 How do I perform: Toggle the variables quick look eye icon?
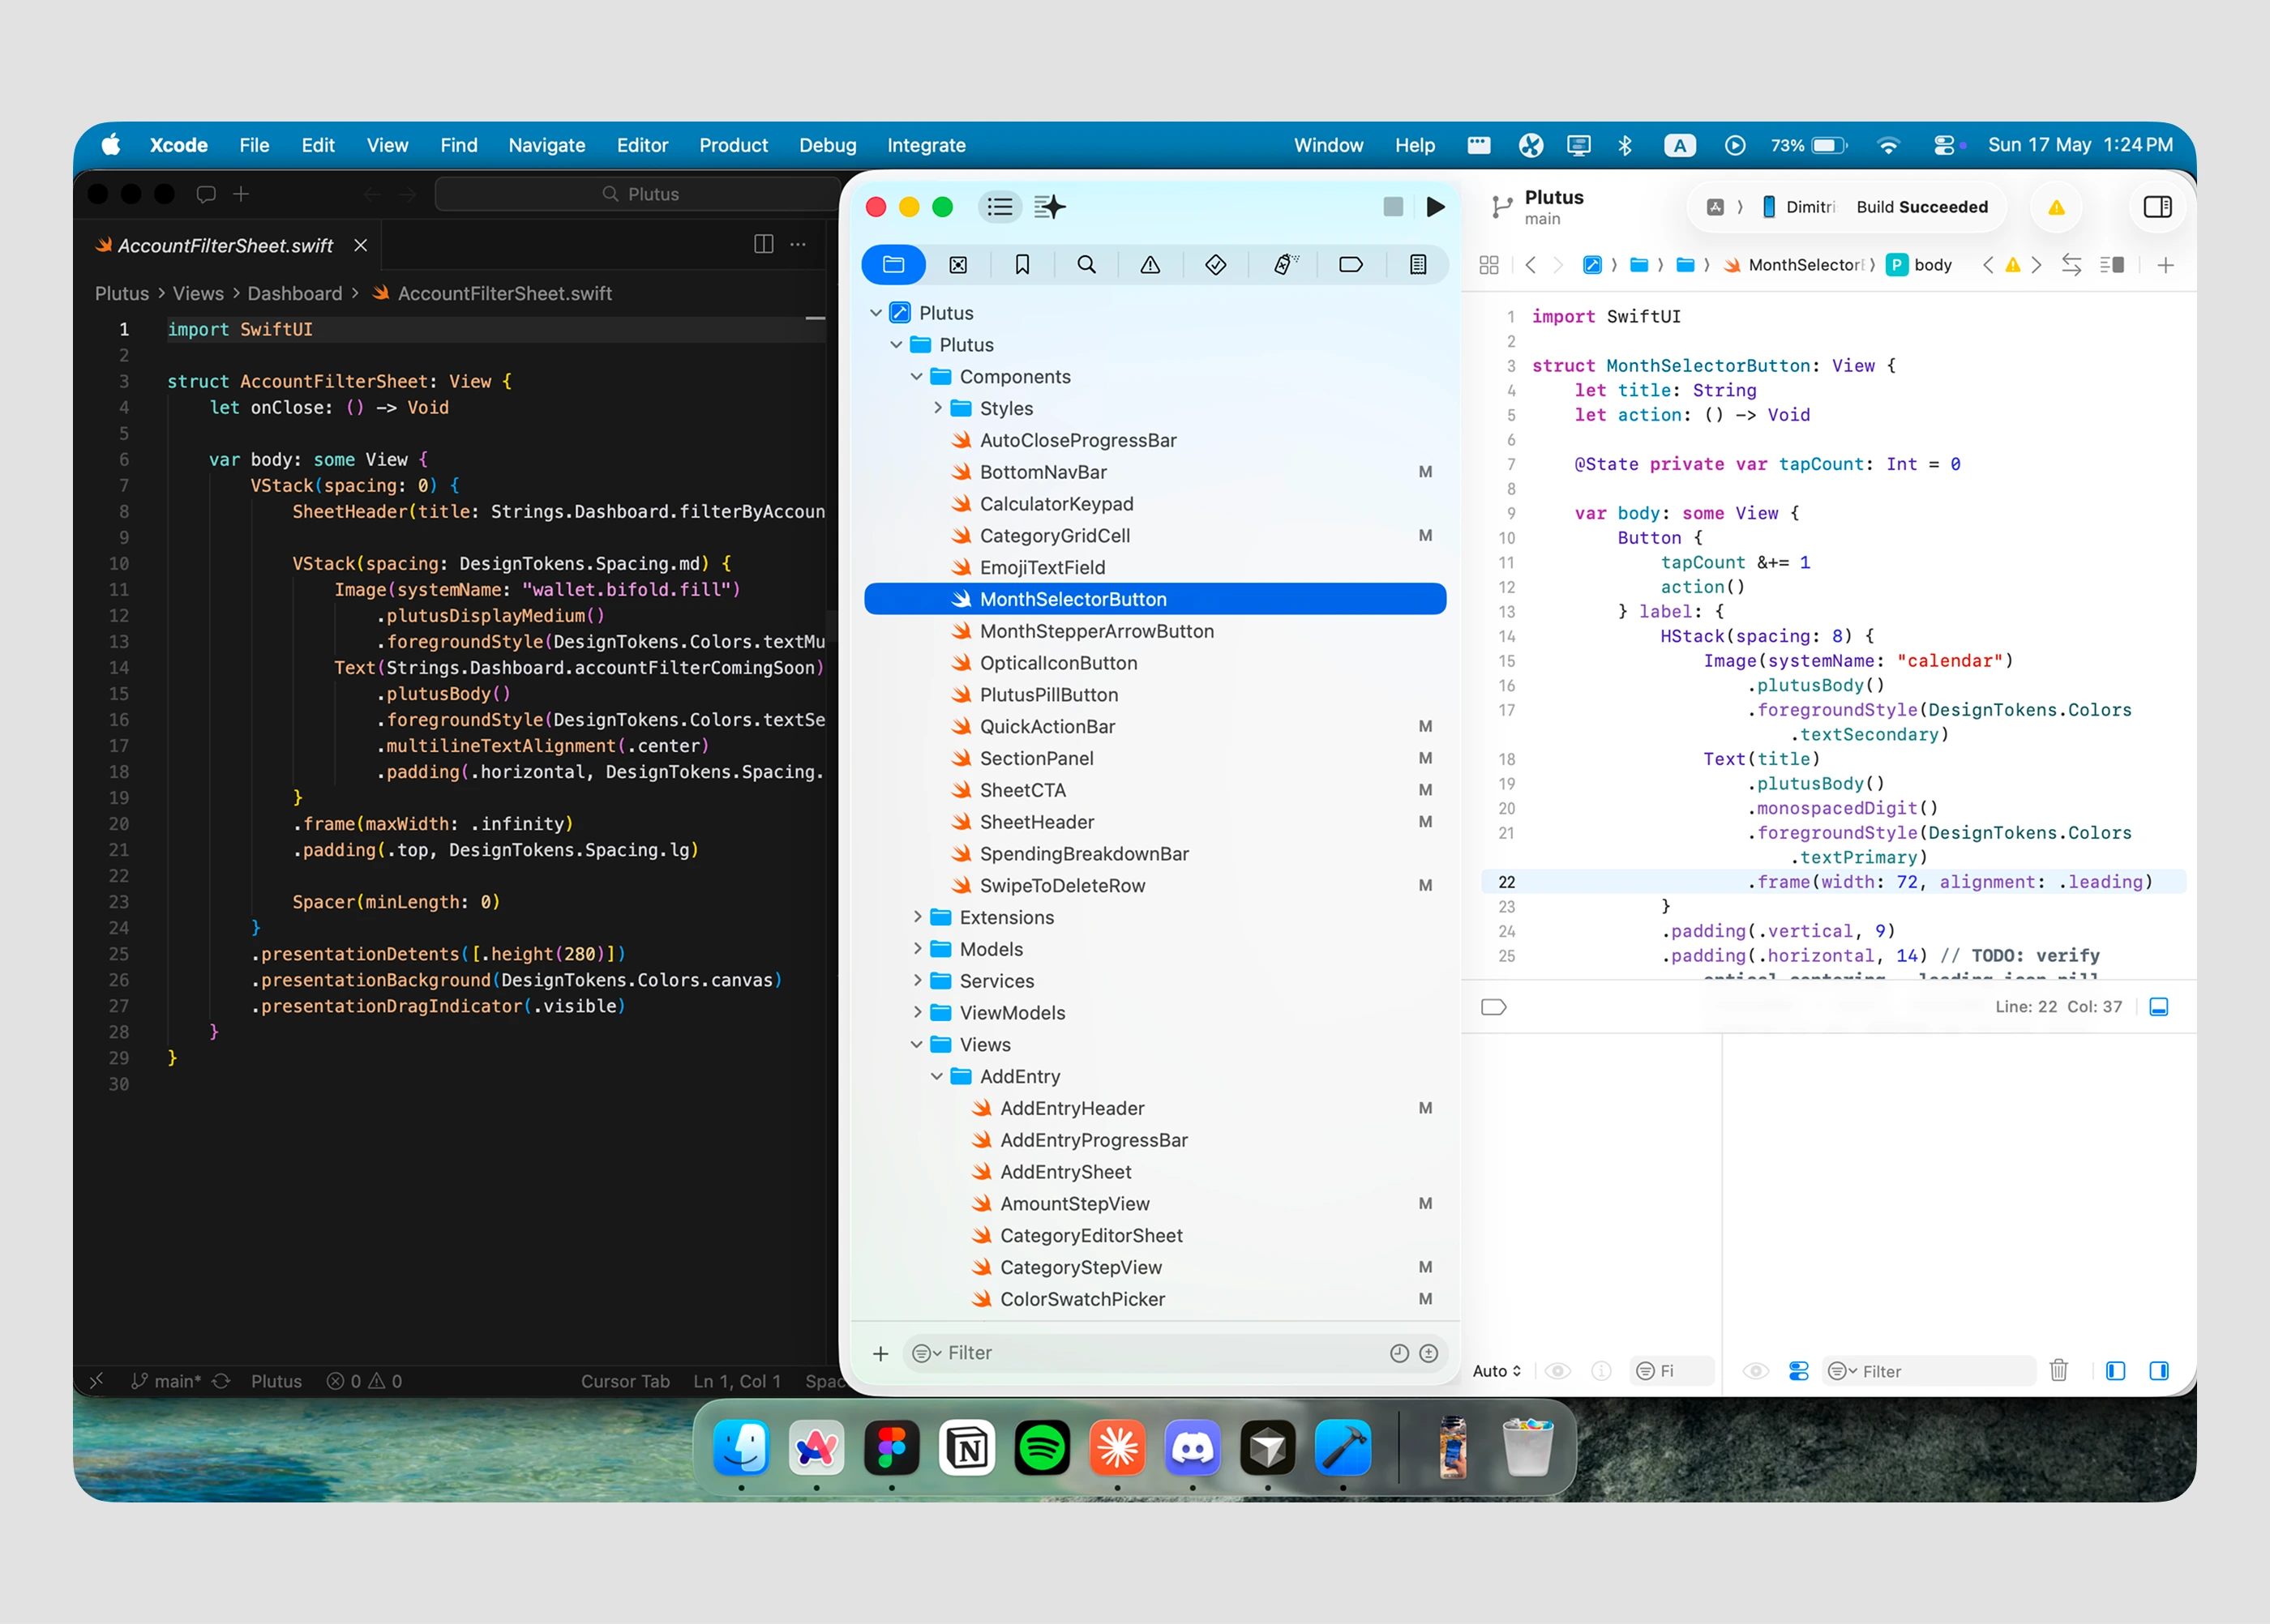pos(1557,1371)
